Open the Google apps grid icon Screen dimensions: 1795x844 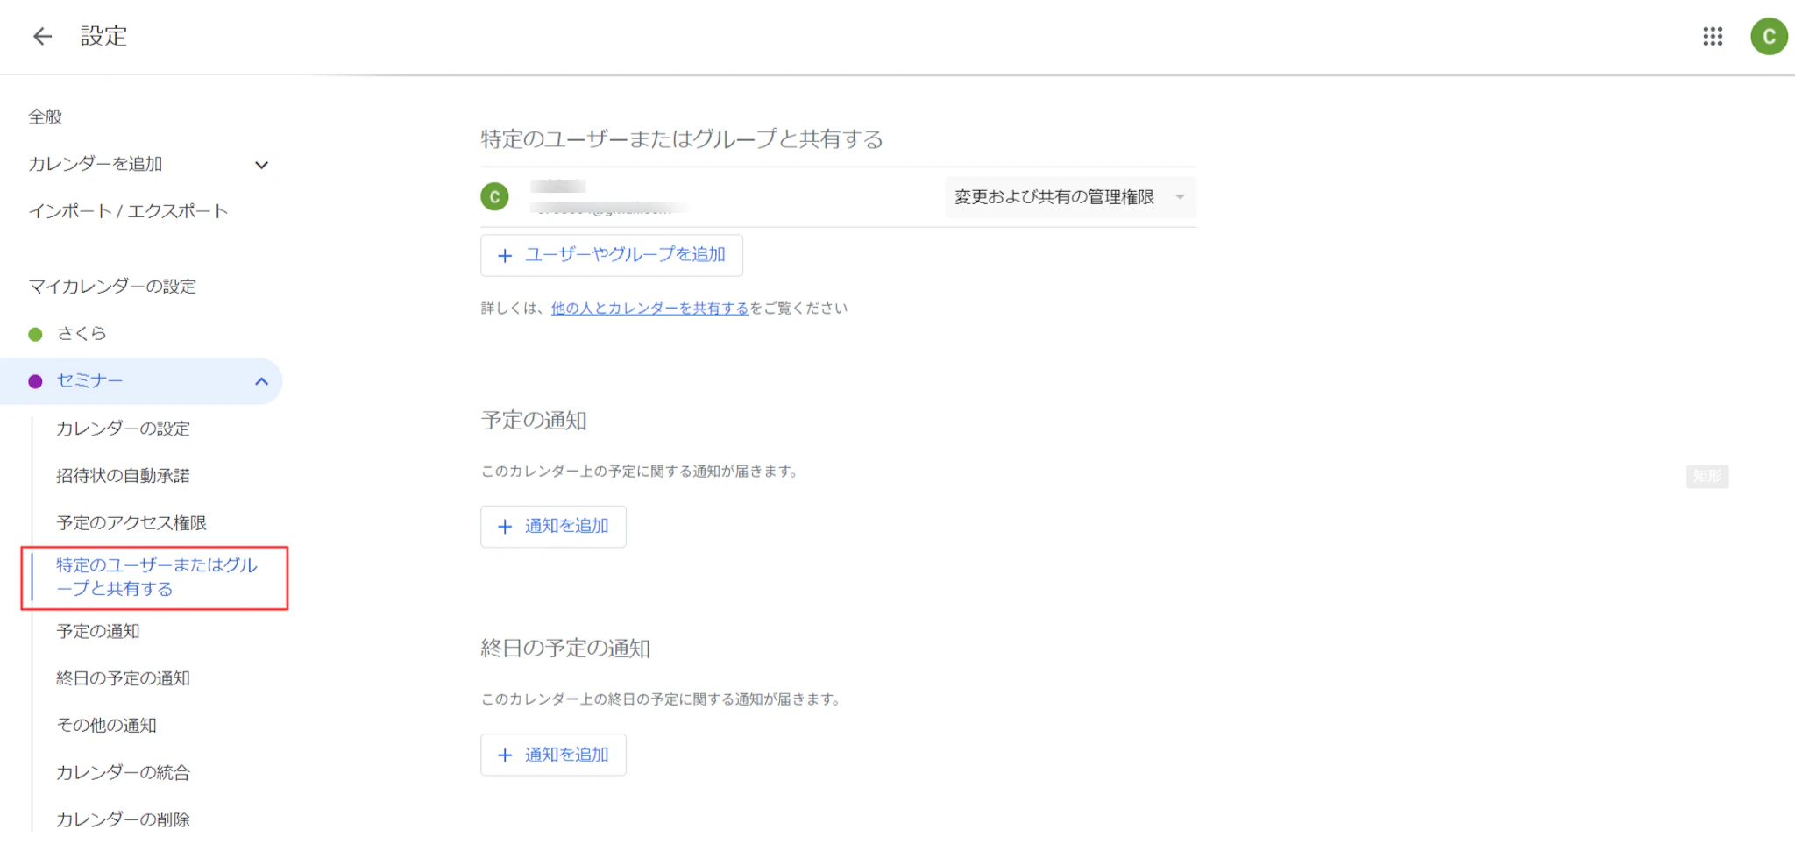(x=1712, y=36)
